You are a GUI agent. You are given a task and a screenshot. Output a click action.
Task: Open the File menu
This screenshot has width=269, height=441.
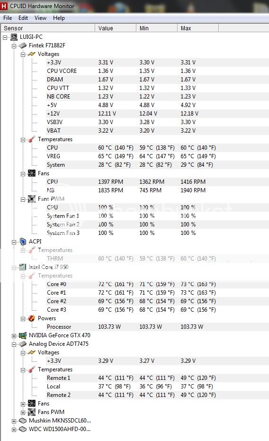(x=8, y=18)
